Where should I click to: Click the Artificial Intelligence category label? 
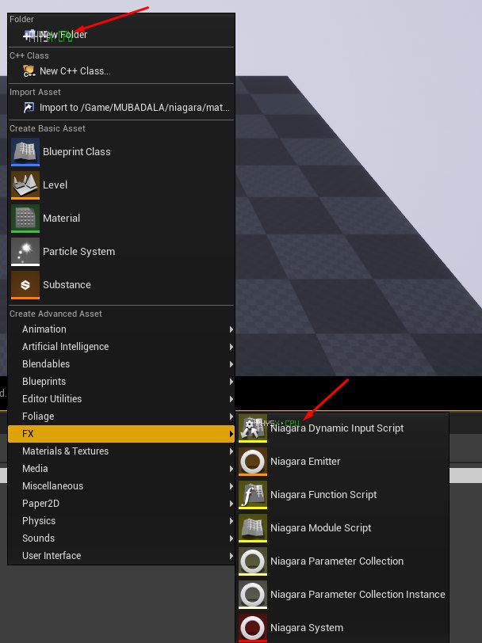65,347
